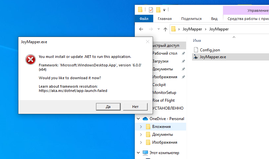Open pinned Документы in quick access
Image resolution: width=269 pixels, height=159 pixels.
tap(163, 69)
